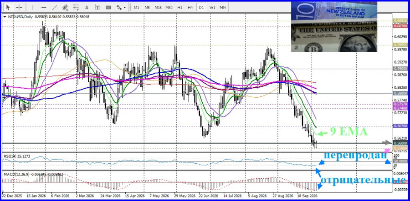
Task: Click the 0.59000 price level label
Action: click(400, 69)
